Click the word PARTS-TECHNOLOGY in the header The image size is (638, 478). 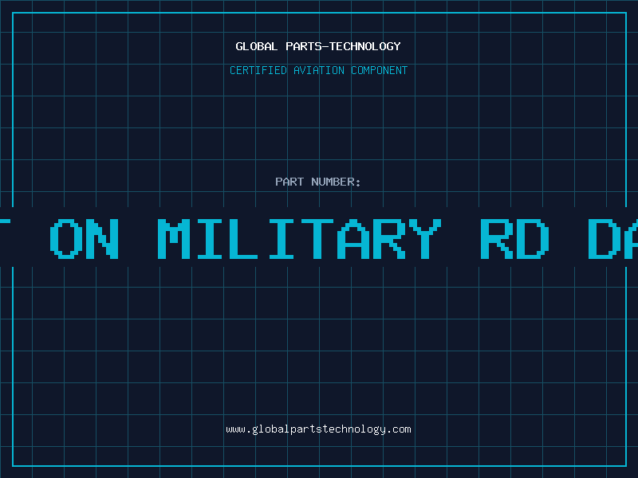point(344,46)
